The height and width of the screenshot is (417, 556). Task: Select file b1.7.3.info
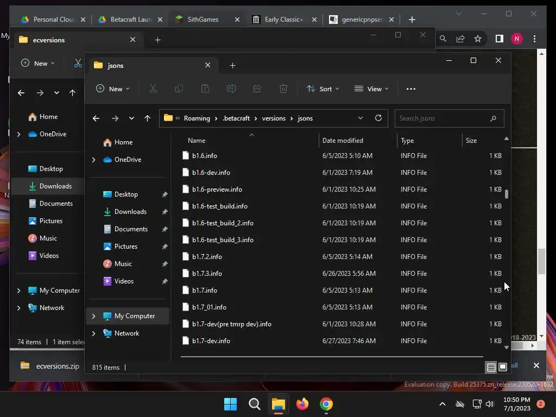(207, 274)
